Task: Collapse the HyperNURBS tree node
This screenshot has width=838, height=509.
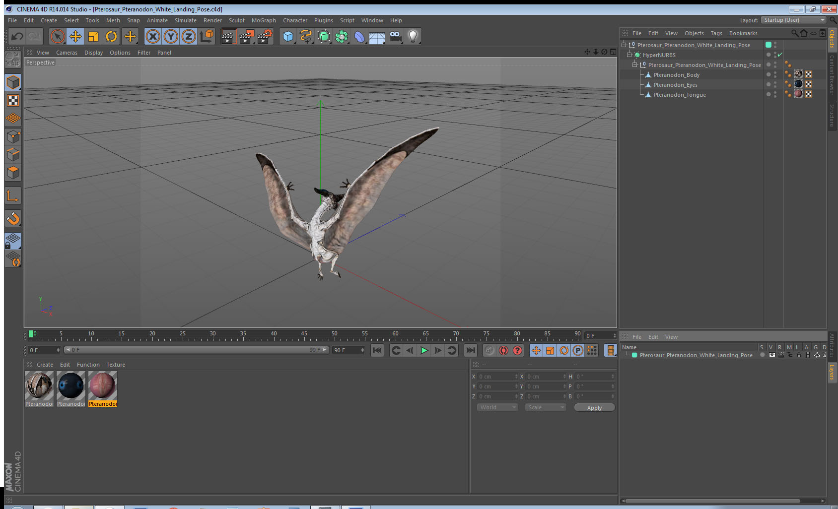Action: point(629,55)
